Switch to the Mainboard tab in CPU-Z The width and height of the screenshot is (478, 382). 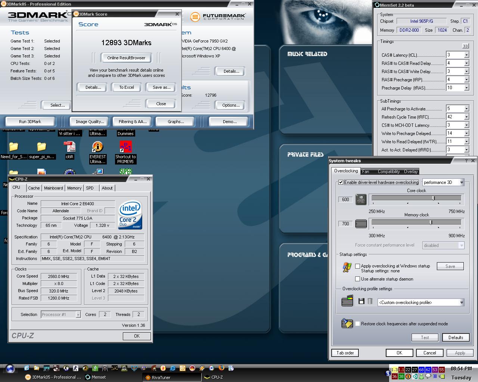tap(53, 188)
